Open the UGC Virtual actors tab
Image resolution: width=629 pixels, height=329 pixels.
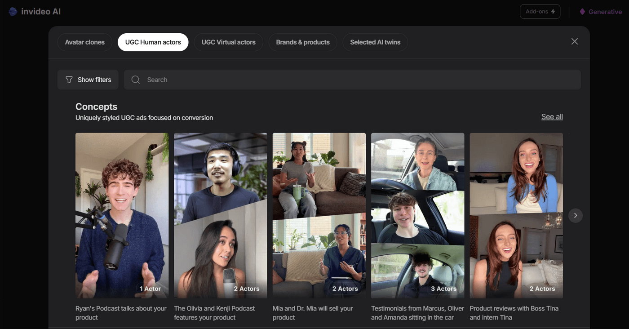click(x=228, y=42)
